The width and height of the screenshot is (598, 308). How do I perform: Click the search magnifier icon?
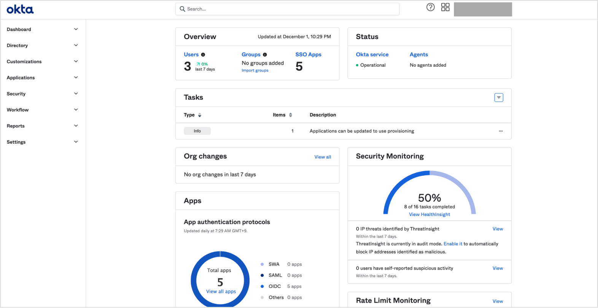click(x=182, y=9)
